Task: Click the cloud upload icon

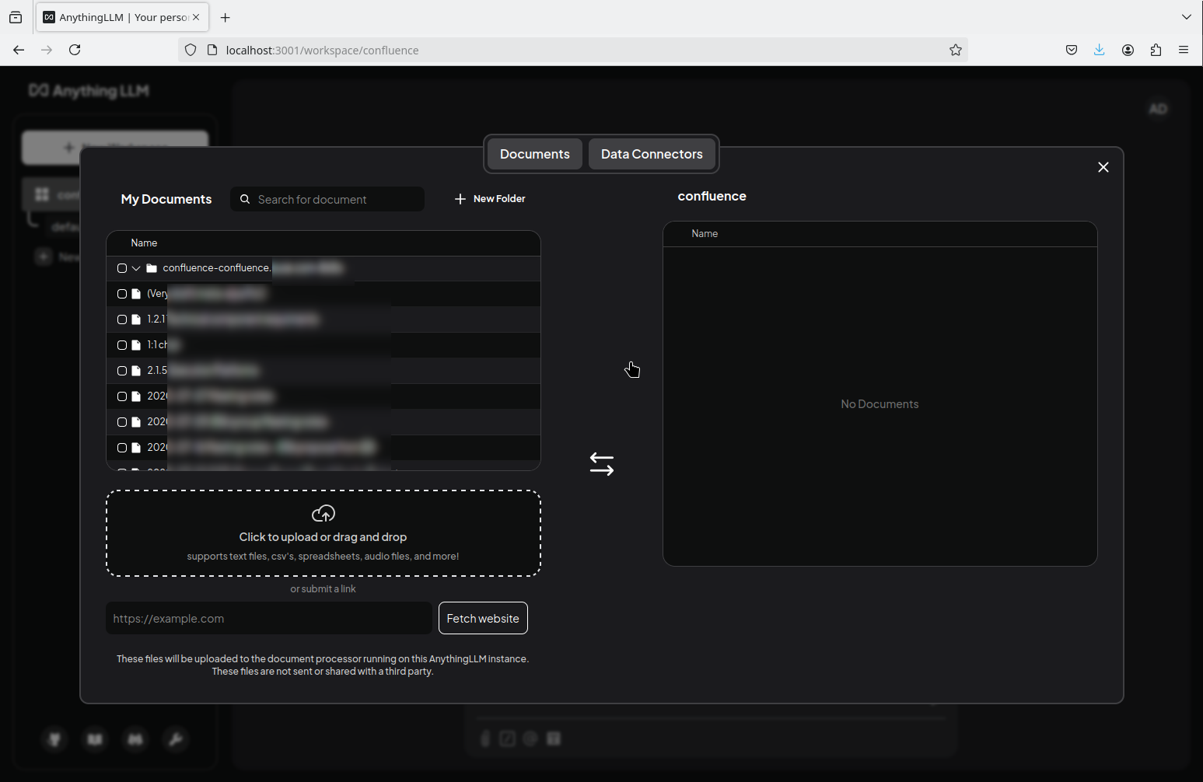Action: (323, 514)
